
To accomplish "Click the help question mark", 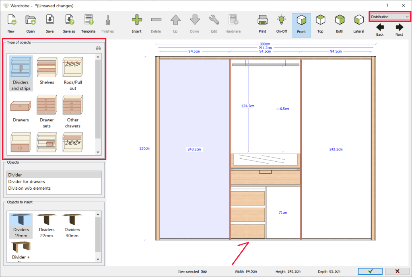I will (x=387, y=6).
